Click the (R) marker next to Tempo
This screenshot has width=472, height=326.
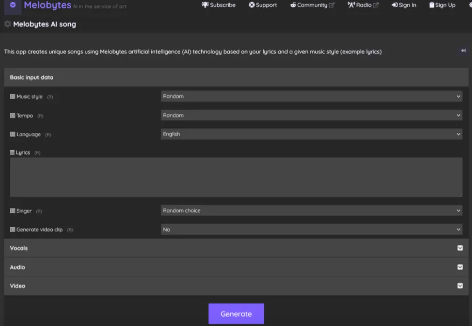(40, 116)
